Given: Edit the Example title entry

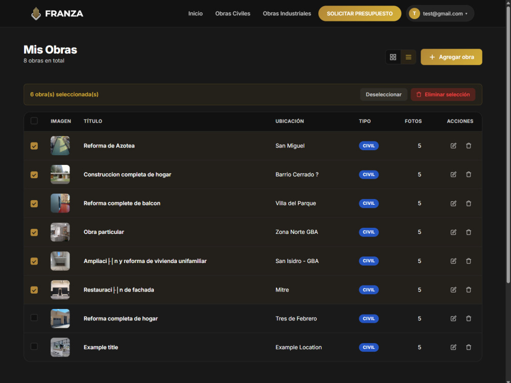Looking at the screenshot, I should [x=453, y=347].
